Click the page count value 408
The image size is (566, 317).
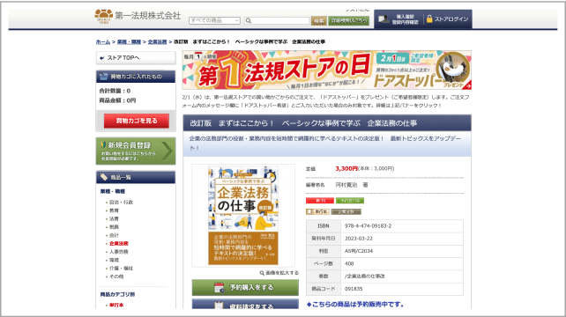tap(349, 263)
